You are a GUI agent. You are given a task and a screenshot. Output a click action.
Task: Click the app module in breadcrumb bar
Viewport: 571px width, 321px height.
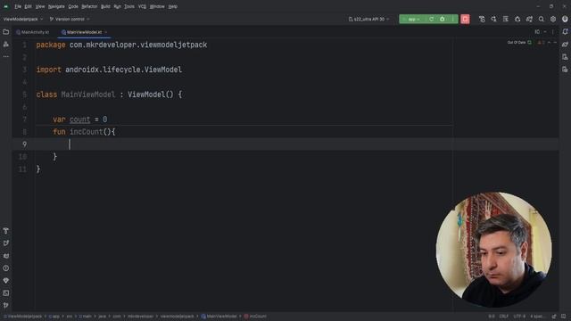[54, 317]
